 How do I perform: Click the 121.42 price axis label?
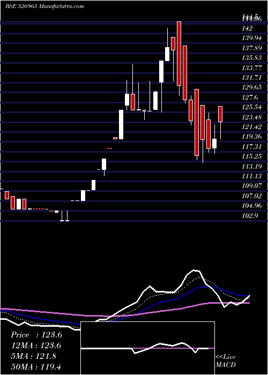(252, 127)
